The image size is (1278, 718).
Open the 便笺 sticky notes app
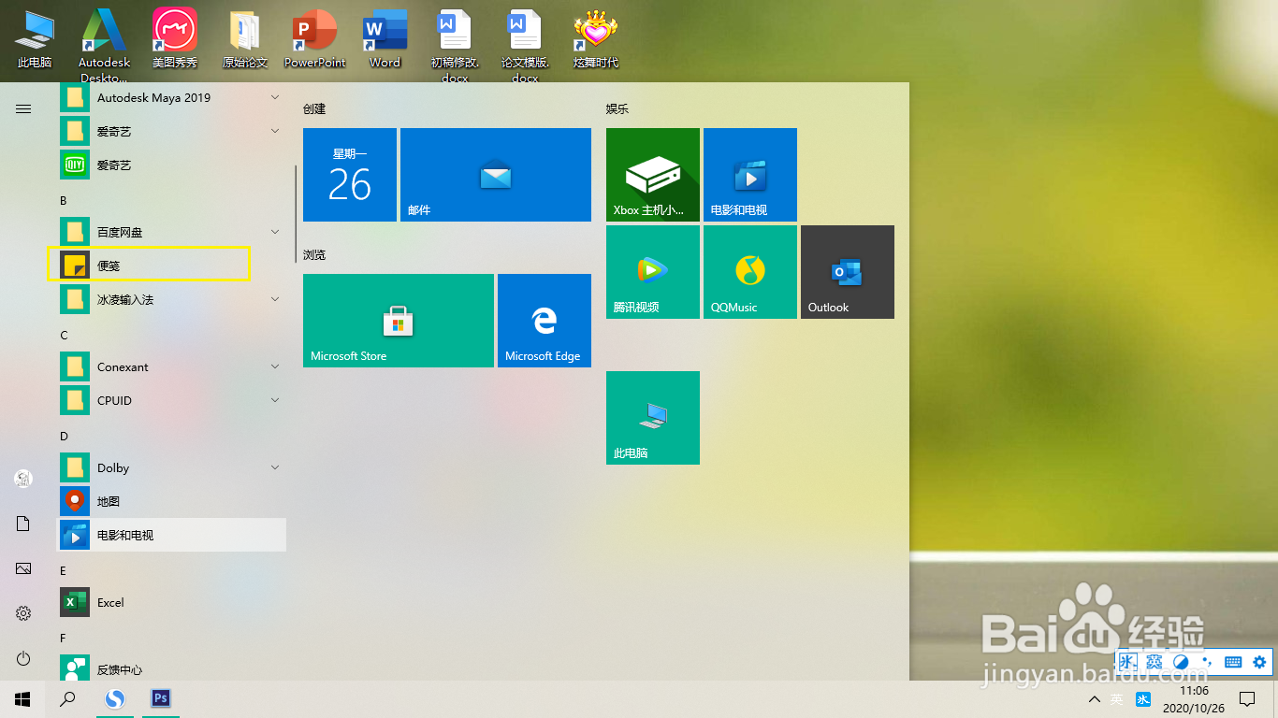pyautogui.click(x=172, y=266)
